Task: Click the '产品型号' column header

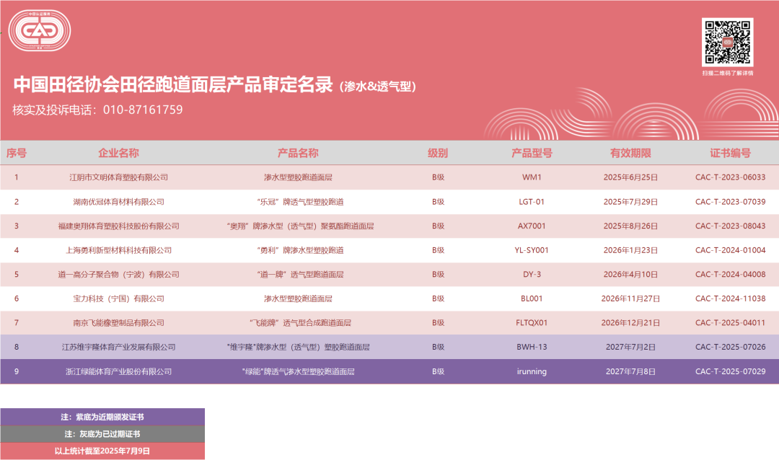Action: point(532,153)
